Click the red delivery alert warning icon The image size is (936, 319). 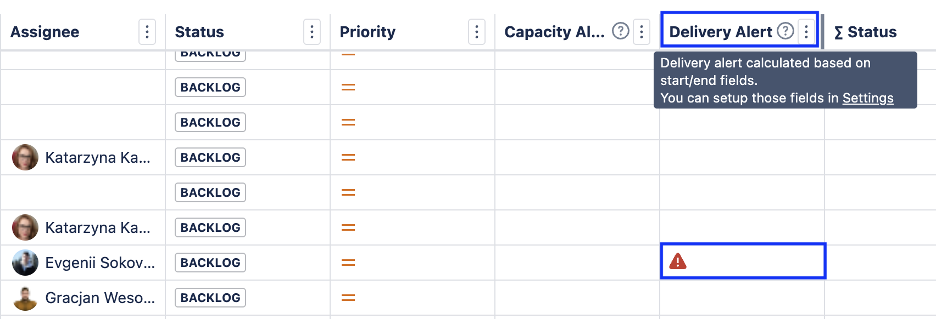click(678, 261)
